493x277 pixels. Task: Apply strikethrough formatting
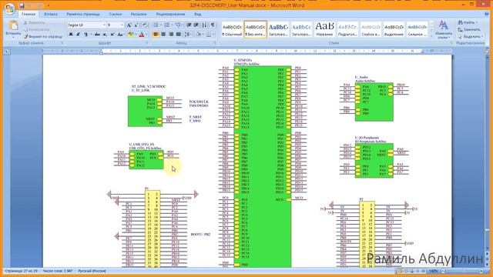point(97,34)
